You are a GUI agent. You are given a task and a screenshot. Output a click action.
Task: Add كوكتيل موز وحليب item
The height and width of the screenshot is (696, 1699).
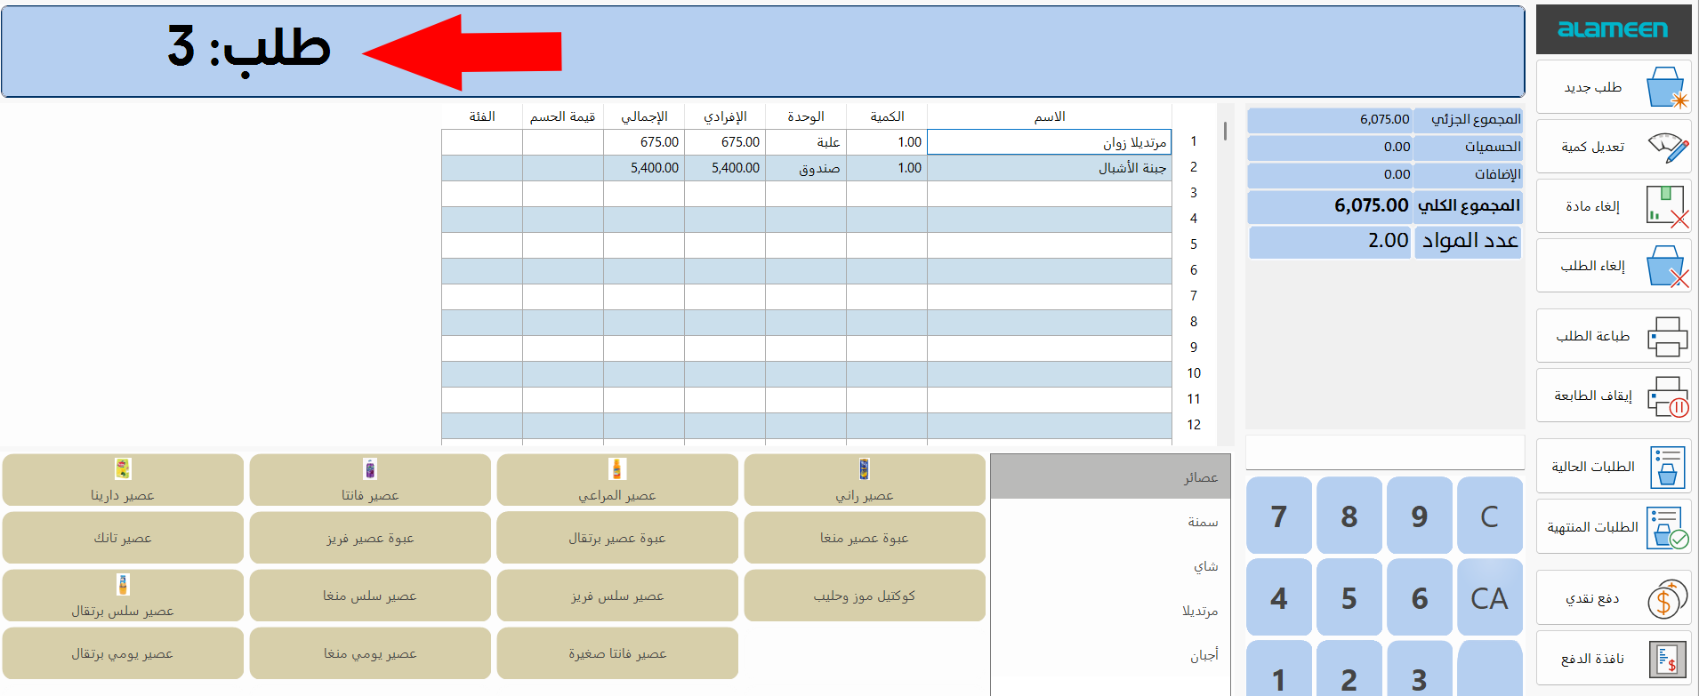(x=865, y=596)
